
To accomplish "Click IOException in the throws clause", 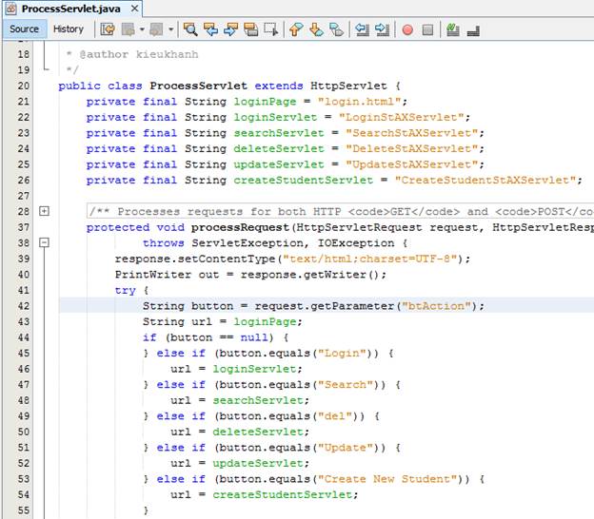I will pos(356,243).
